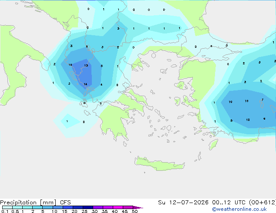
Task: Click the legend tick label '50'
Action: pyautogui.click(x=135, y=211)
